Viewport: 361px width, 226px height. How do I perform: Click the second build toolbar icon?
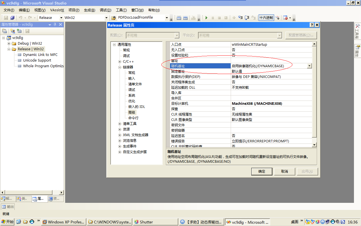pyautogui.click(x=186, y=18)
